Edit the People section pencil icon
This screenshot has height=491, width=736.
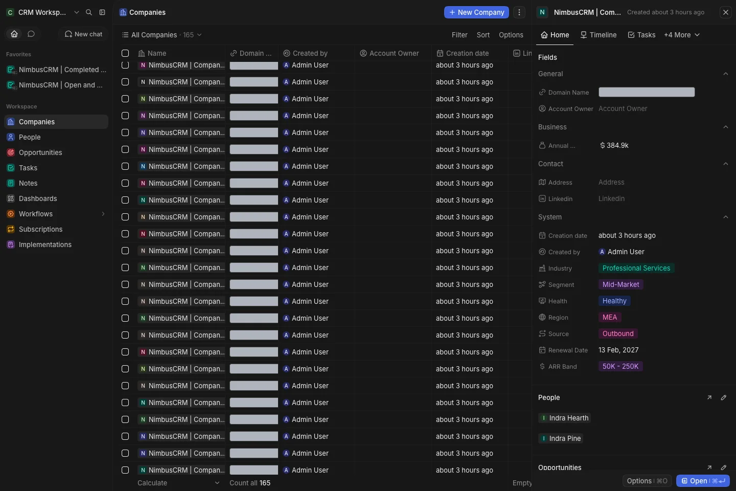[724, 397]
